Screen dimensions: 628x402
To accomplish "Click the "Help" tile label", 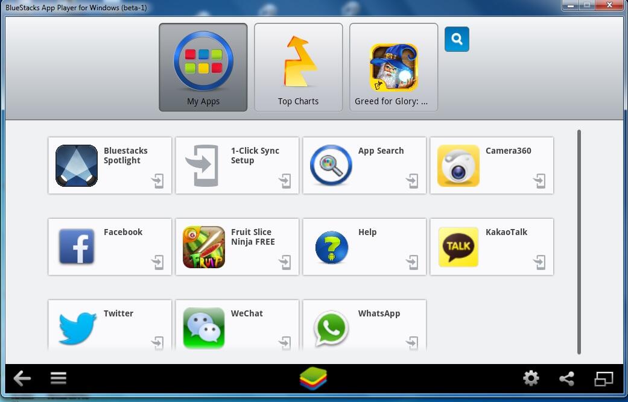I will [x=367, y=233].
